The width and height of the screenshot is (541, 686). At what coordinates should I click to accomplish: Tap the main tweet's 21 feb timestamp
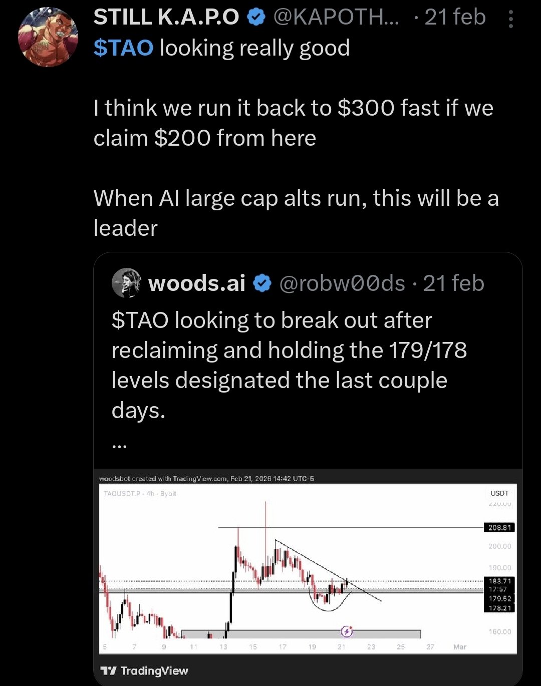(x=455, y=18)
